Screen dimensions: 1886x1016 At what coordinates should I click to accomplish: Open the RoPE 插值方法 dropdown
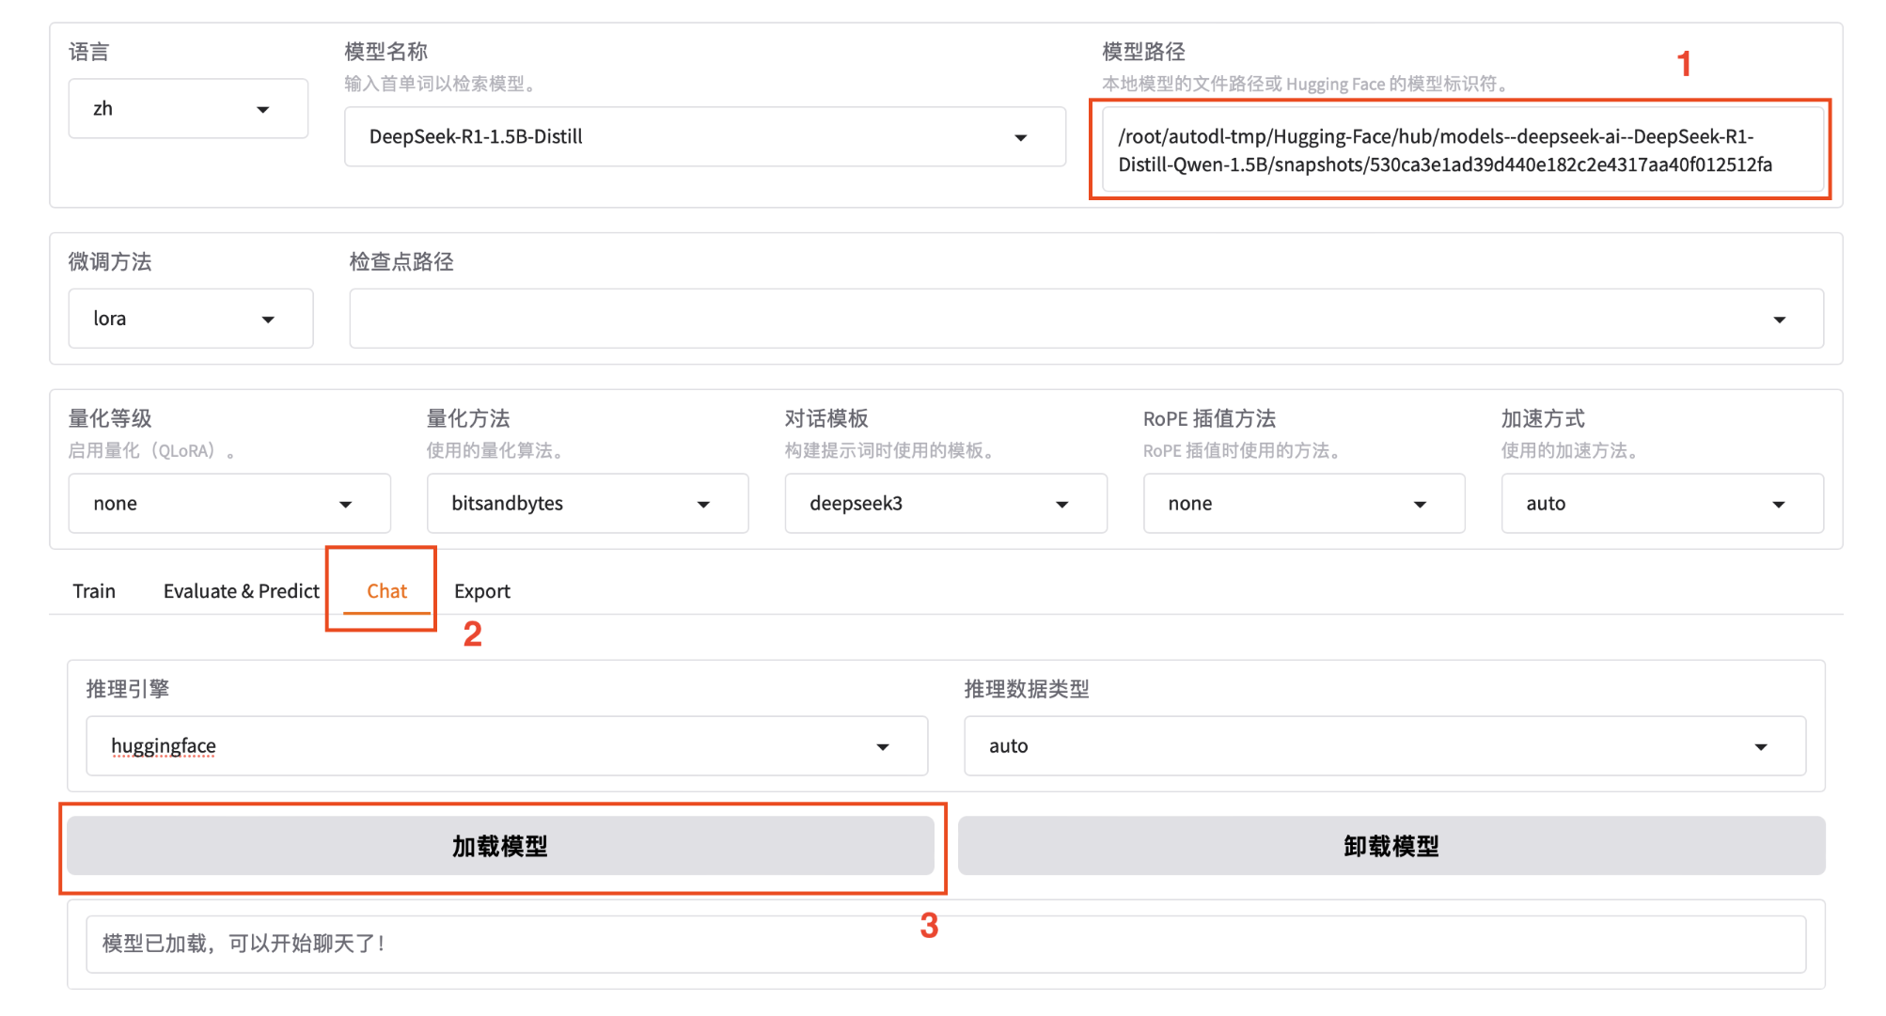[x=1303, y=504]
